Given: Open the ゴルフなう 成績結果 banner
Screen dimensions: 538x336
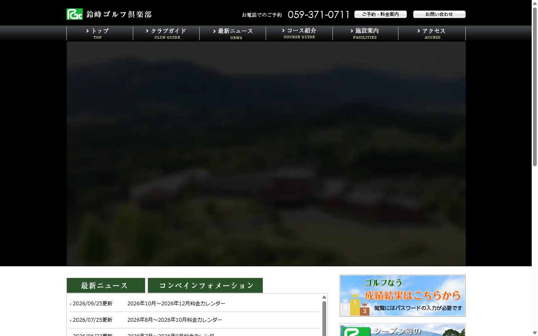Looking at the screenshot, I should [x=403, y=296].
